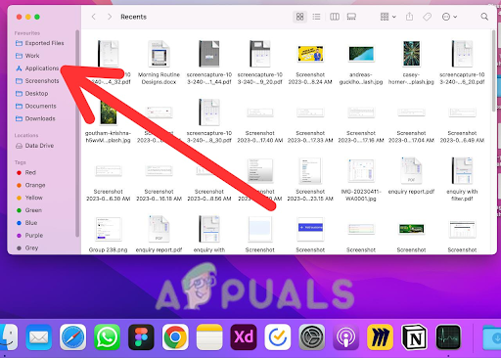Switch to list view
Viewport: 501px width, 358px height.
(316, 17)
